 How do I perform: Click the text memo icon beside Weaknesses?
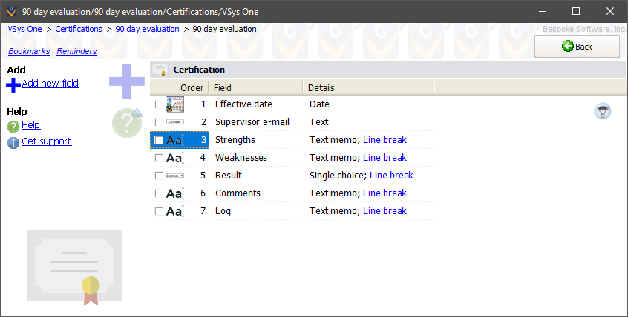tap(174, 158)
